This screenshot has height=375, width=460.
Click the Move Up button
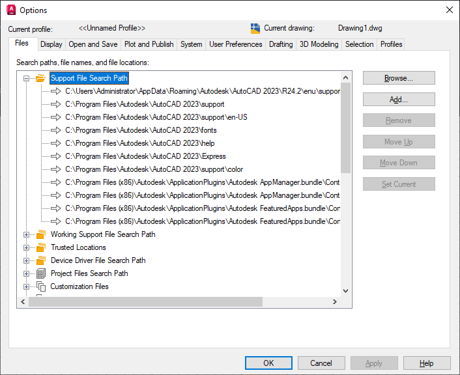click(399, 142)
